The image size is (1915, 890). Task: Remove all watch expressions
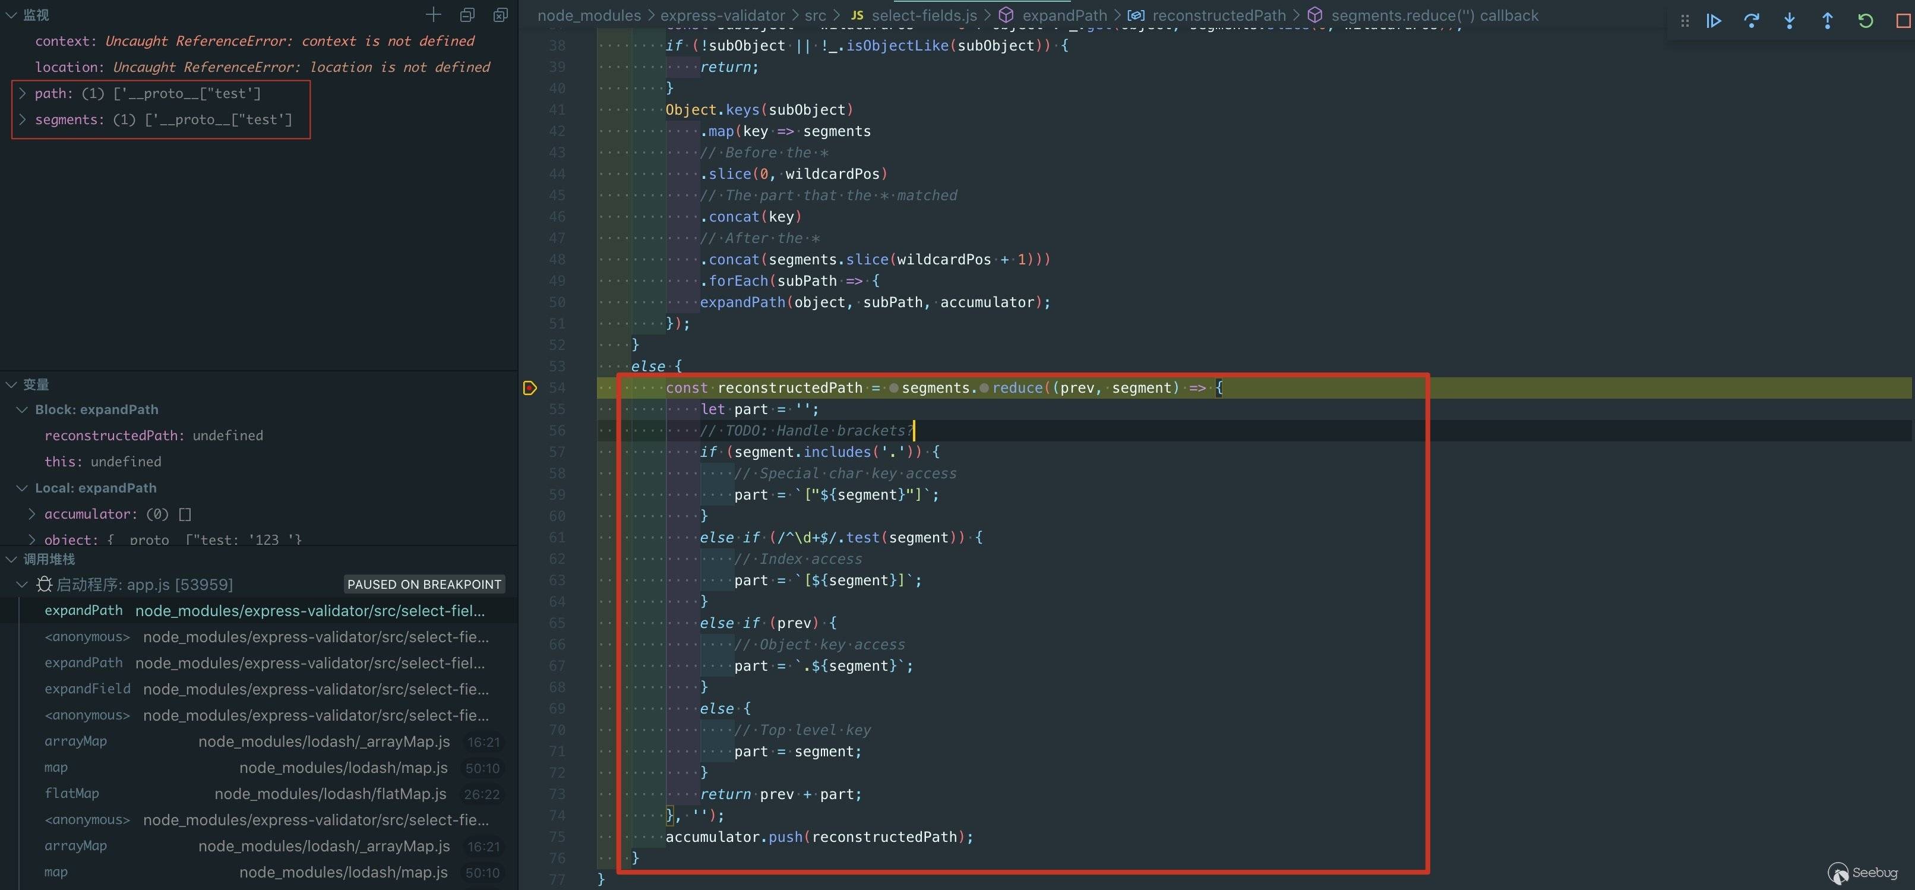pos(500,15)
